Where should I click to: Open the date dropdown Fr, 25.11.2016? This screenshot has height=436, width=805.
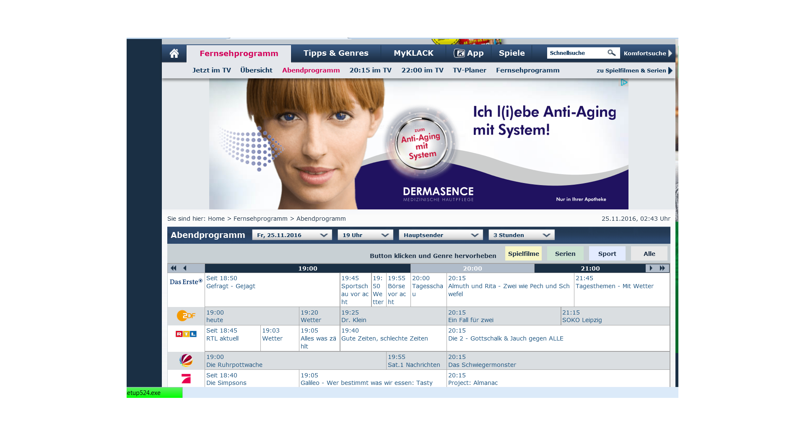point(292,235)
